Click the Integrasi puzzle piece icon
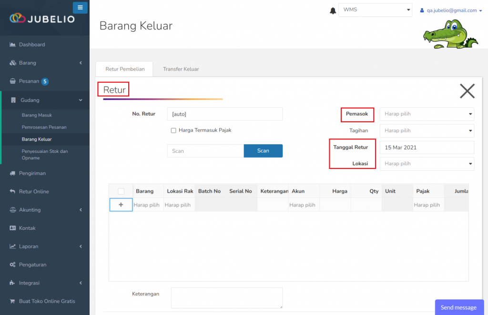488x315 pixels. [12, 283]
